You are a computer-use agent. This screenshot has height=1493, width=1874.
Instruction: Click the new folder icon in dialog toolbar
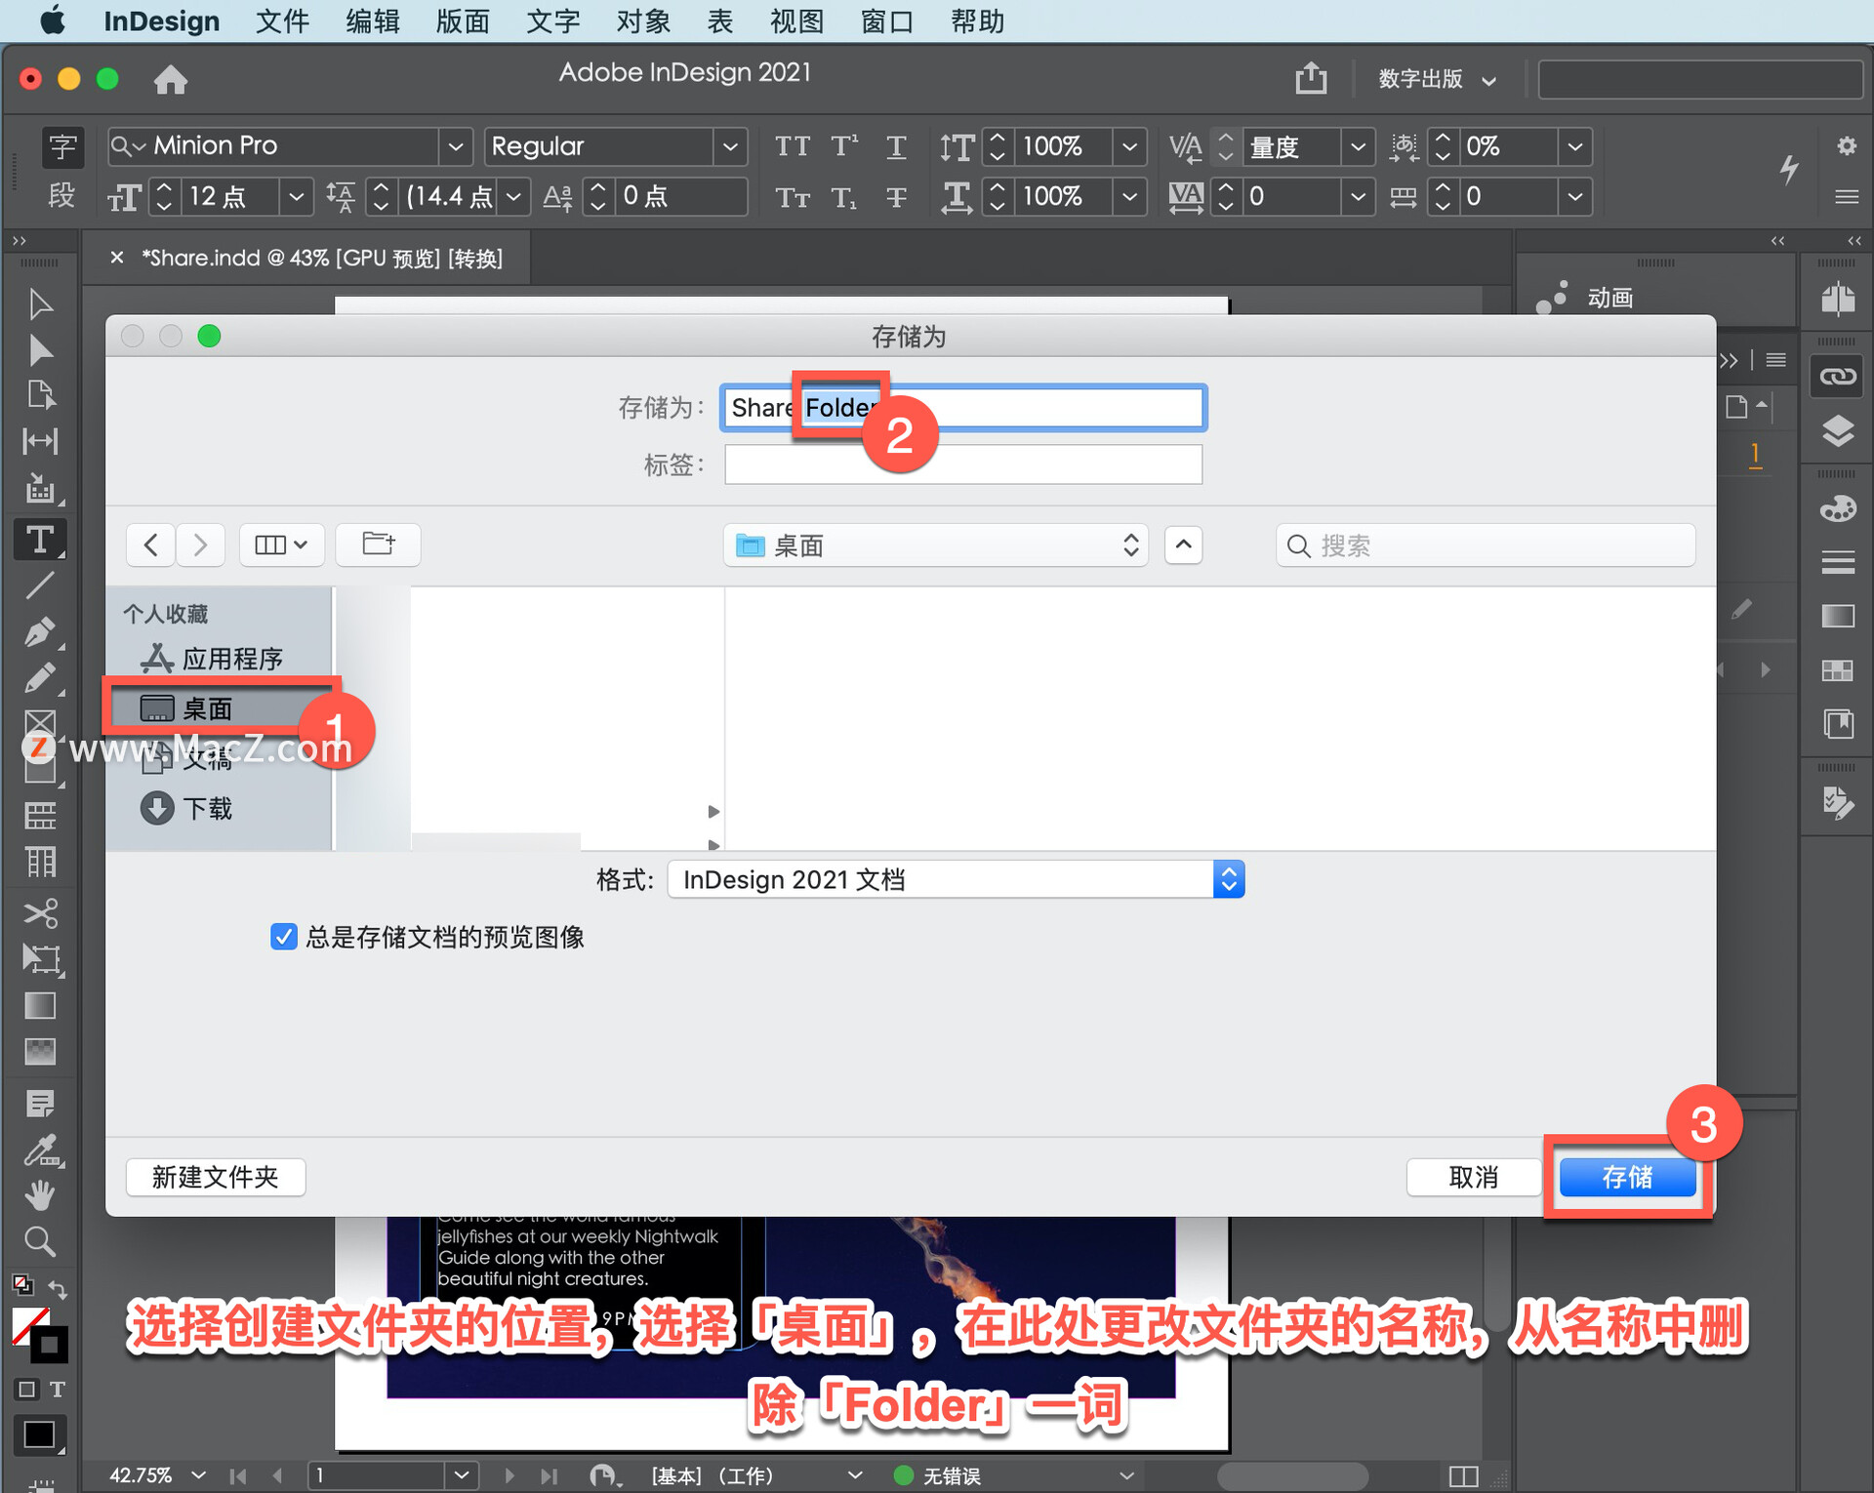click(378, 544)
